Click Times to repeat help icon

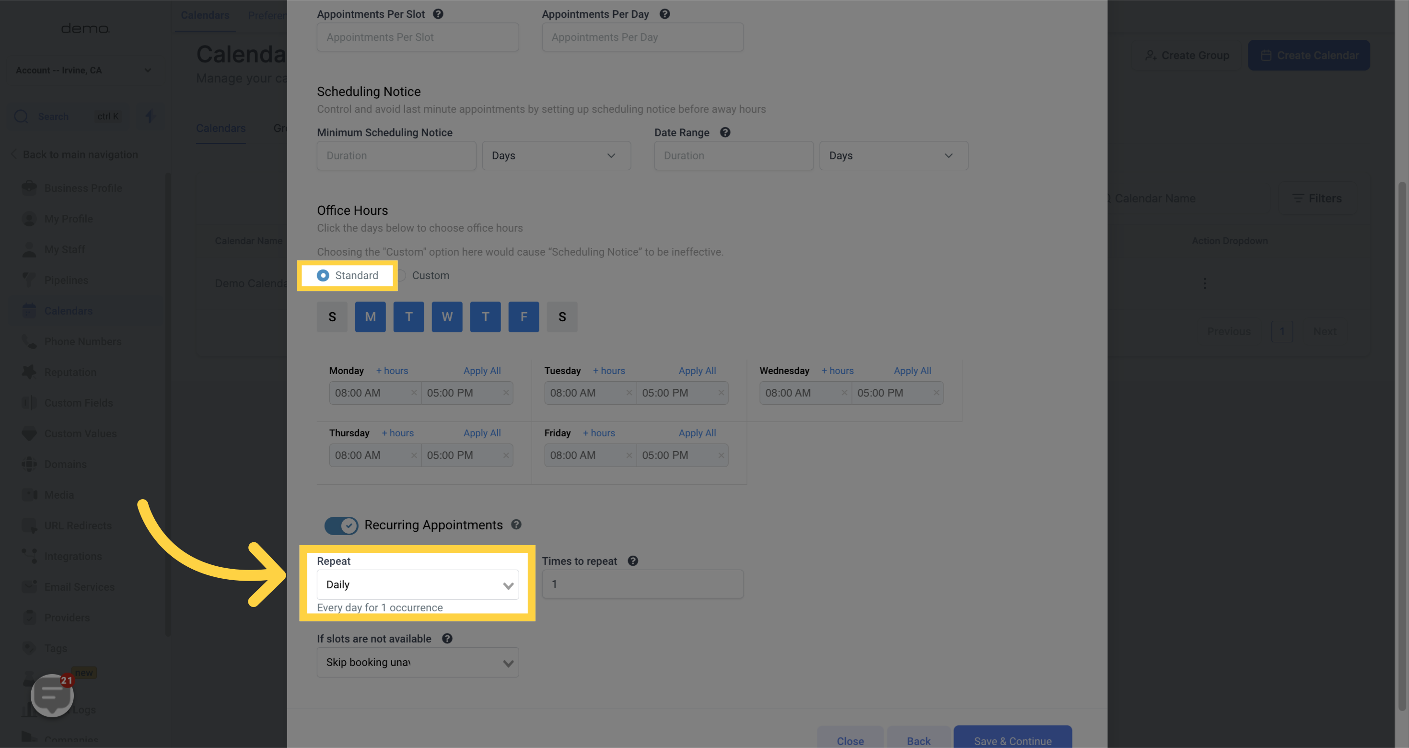coord(633,561)
